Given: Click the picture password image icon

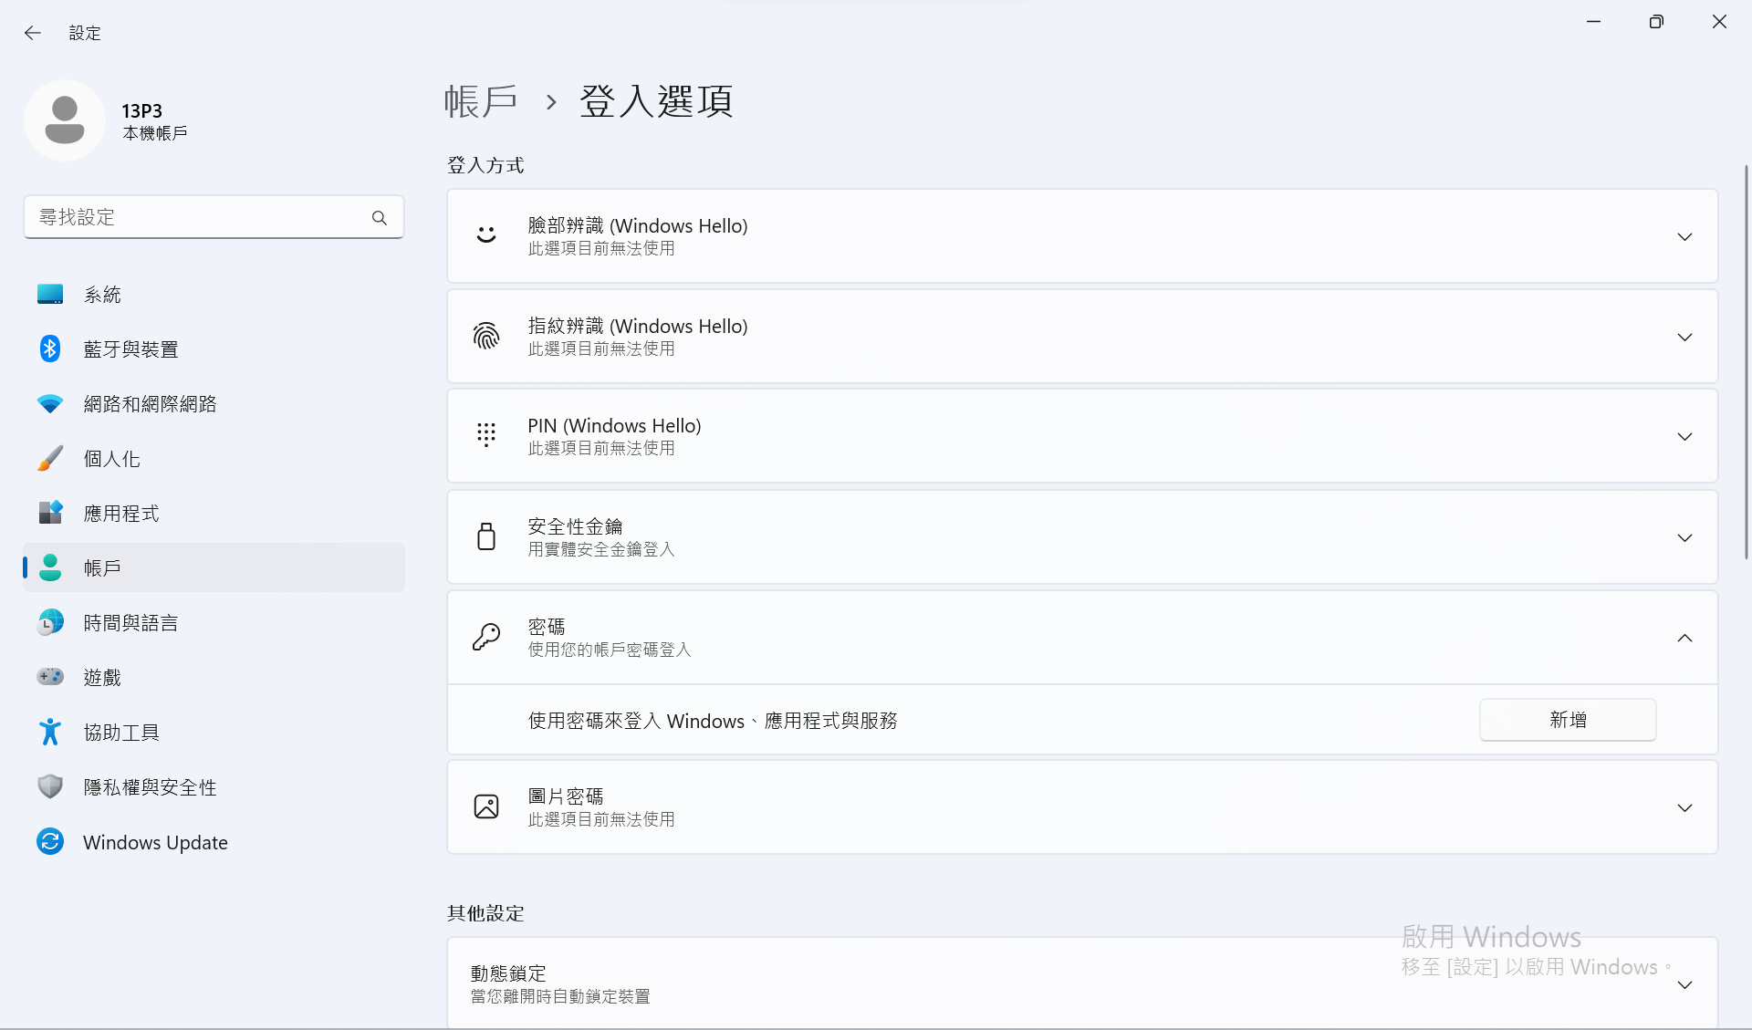Looking at the screenshot, I should coord(486,806).
